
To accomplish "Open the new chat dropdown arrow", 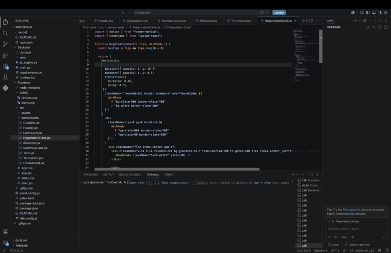I will pyautogui.click(x=359, y=21).
